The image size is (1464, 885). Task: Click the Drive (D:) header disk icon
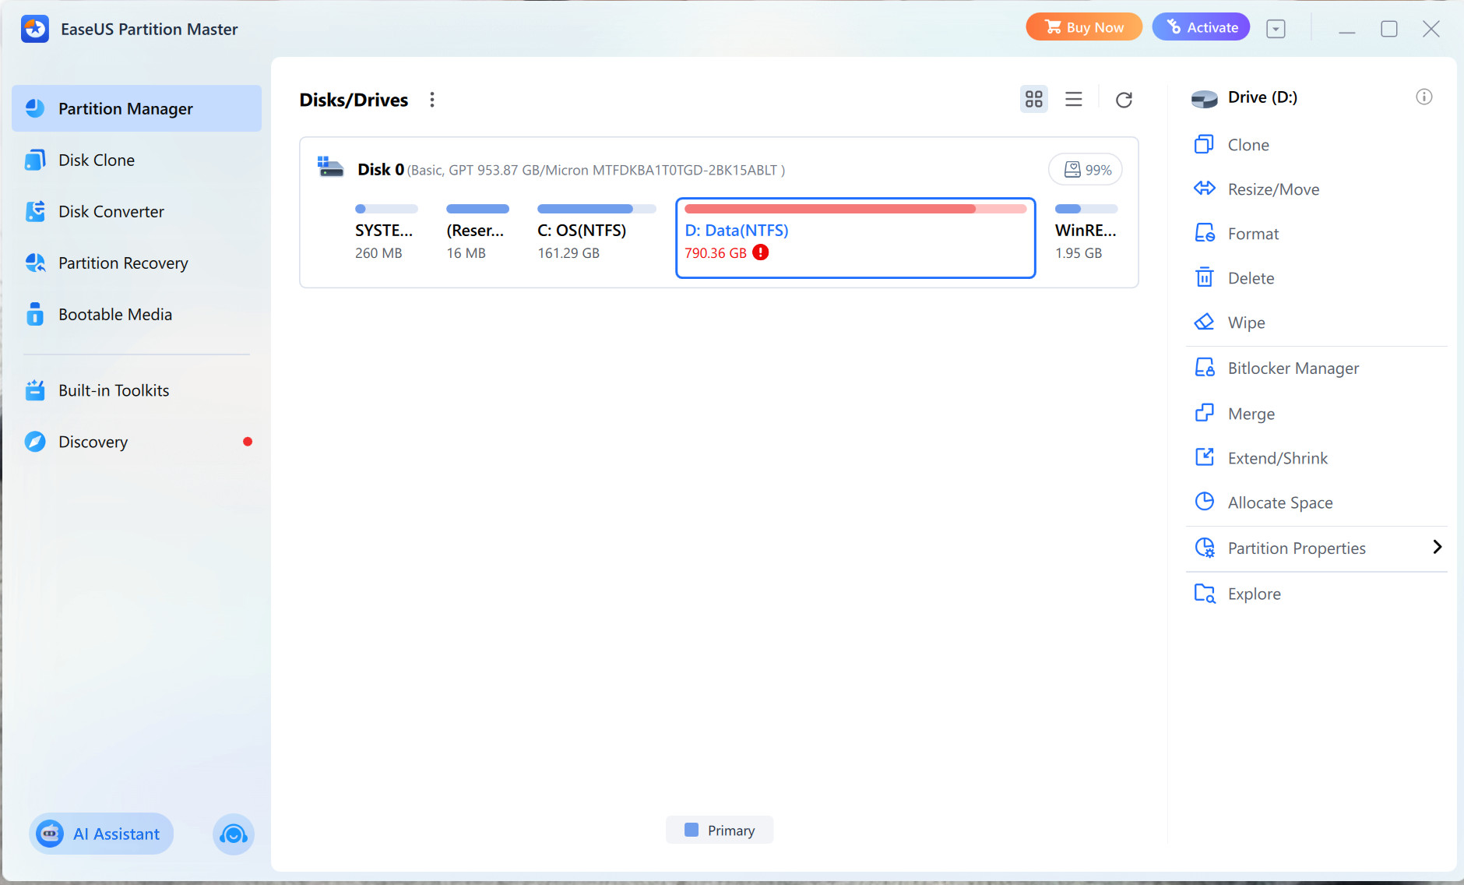tap(1205, 98)
